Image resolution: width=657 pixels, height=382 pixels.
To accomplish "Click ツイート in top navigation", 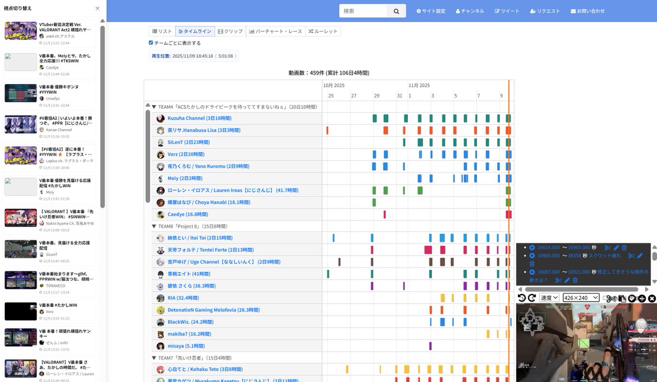I will 507,11.
